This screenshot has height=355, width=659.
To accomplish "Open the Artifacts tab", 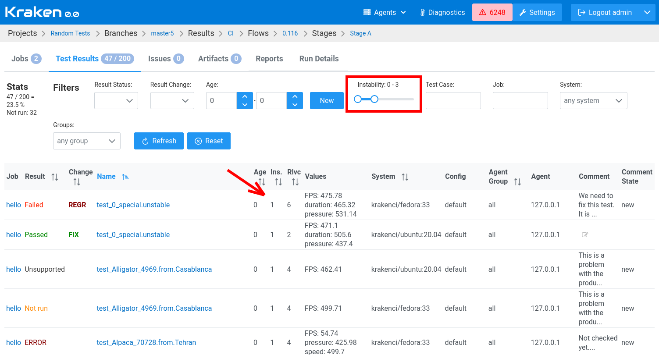I will tap(220, 59).
